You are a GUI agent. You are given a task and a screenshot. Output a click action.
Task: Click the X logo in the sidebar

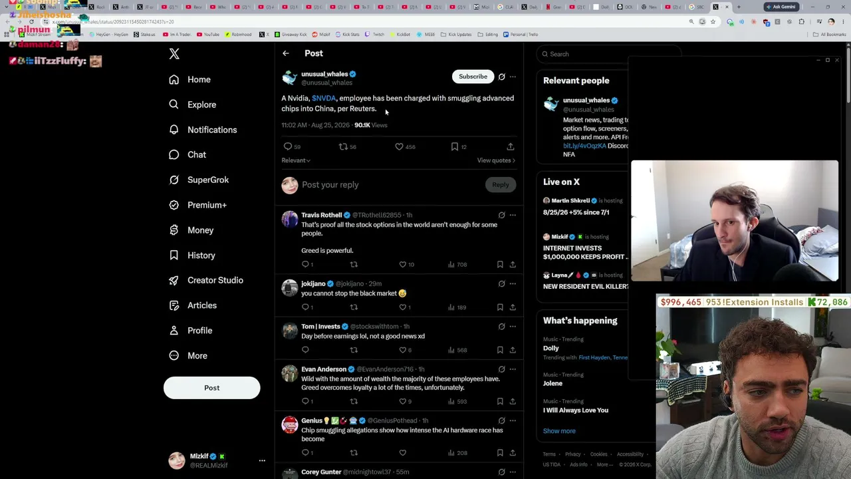click(174, 54)
